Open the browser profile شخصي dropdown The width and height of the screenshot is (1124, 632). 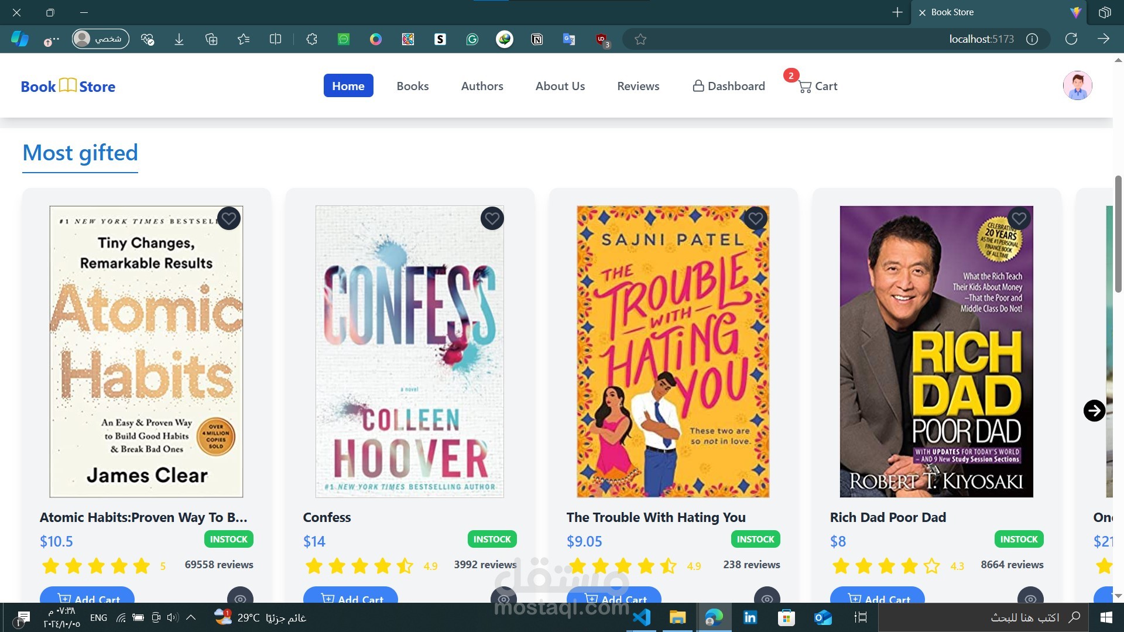coord(100,39)
